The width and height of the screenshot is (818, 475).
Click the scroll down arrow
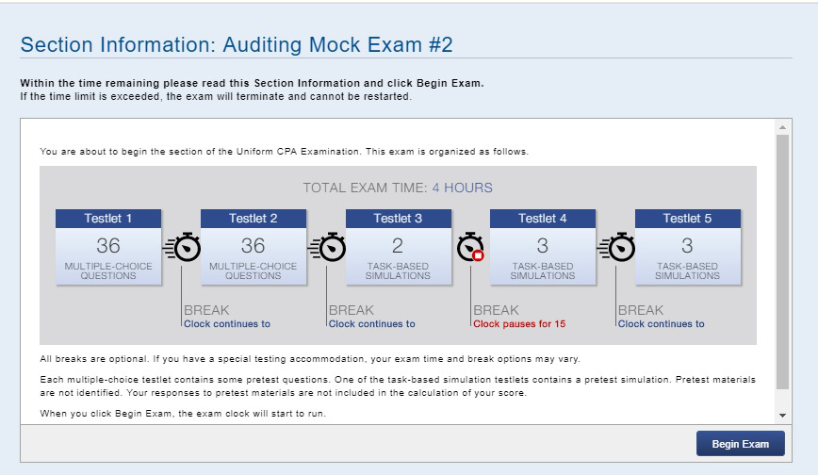(782, 416)
